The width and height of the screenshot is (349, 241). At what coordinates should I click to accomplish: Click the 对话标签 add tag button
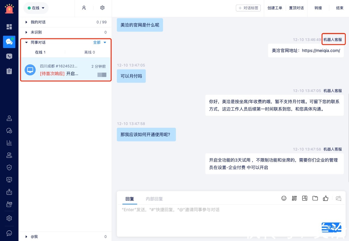pos(248,8)
